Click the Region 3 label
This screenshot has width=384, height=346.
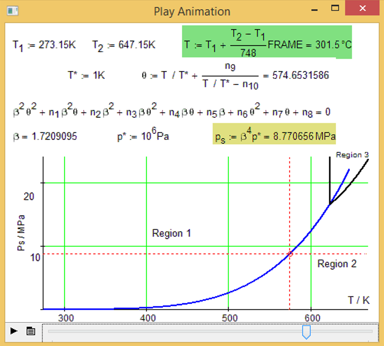coord(352,155)
